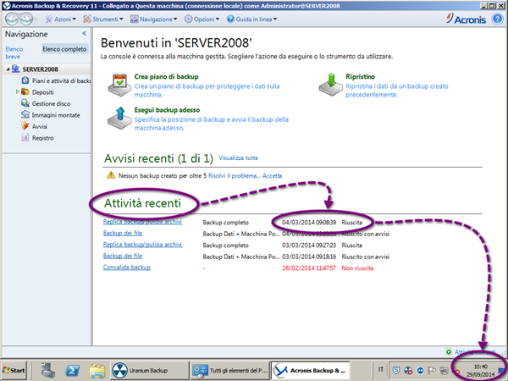508x381 pixels.
Task: Open Windows Explorer taskbar icon
Action: [97, 370]
